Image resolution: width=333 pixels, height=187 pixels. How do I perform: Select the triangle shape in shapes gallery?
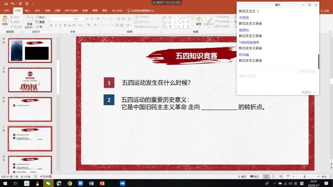point(170,22)
